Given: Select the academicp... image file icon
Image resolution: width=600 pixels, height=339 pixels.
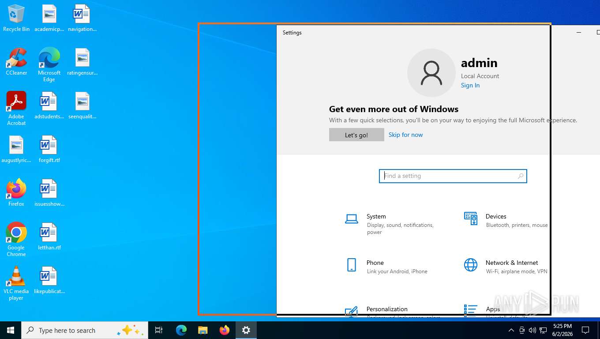Looking at the screenshot, I should point(49,18).
